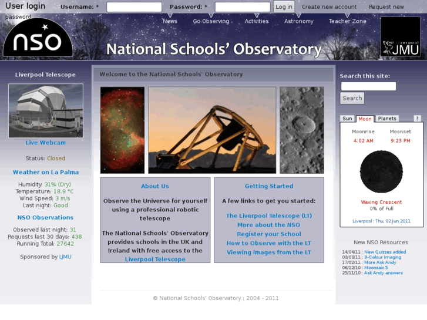The image size is (427, 320).
Task: Open More Ask Andy resource link
Action: (x=380, y=262)
